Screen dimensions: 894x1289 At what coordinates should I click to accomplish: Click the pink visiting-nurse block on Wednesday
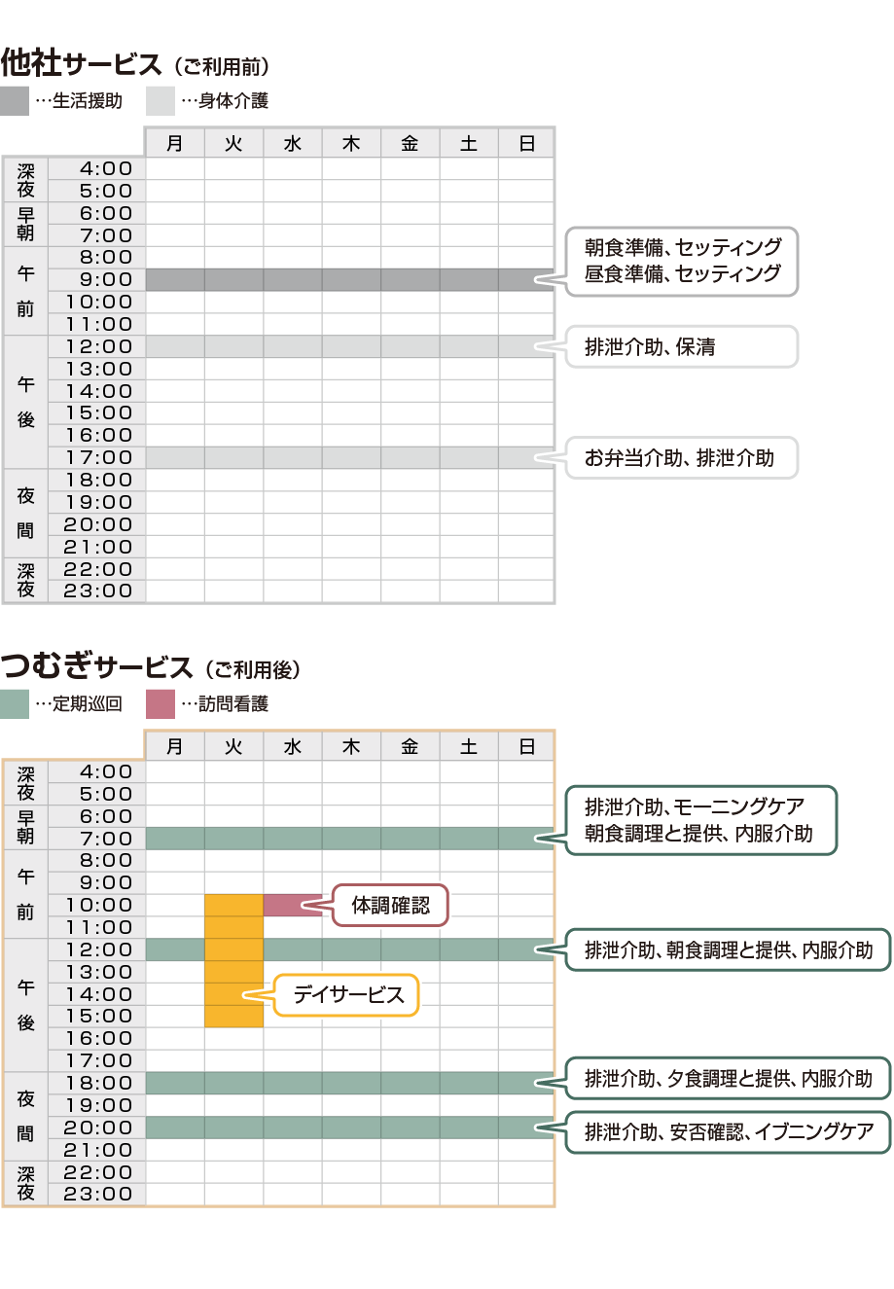[293, 906]
